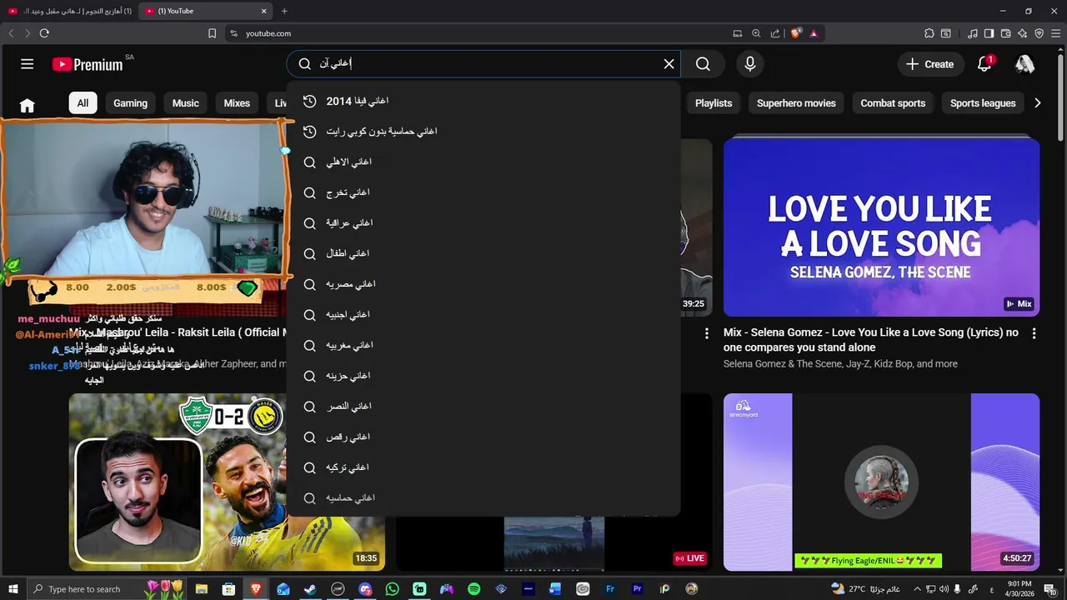Choose suggestion 'اغاني تخرج'
The width and height of the screenshot is (1067, 600).
click(483, 192)
